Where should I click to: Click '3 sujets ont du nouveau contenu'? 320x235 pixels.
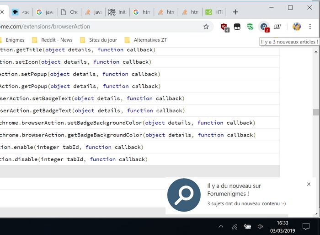point(246,203)
